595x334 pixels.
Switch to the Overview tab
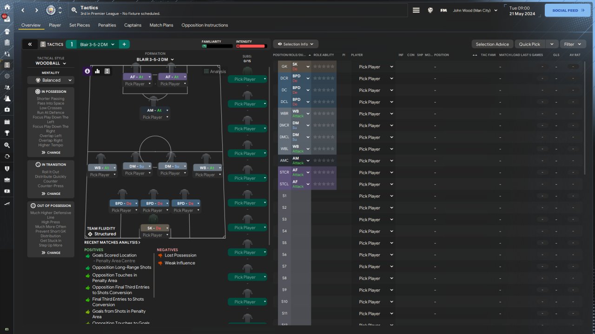pyautogui.click(x=31, y=25)
